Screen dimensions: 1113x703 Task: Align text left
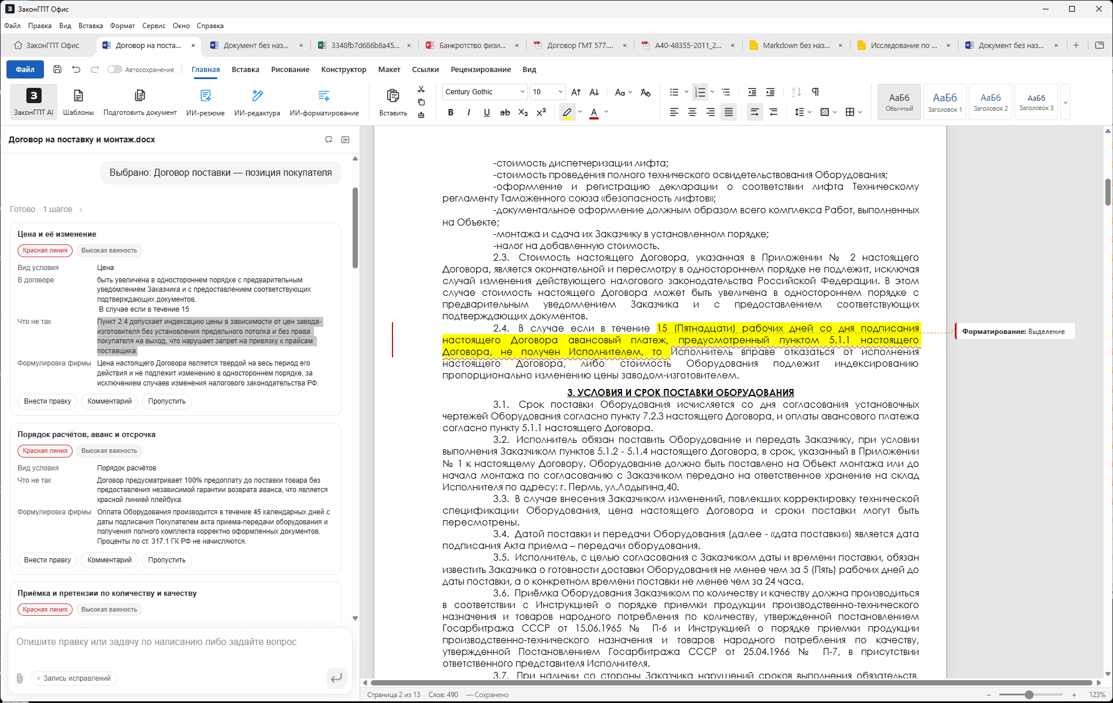[674, 112]
